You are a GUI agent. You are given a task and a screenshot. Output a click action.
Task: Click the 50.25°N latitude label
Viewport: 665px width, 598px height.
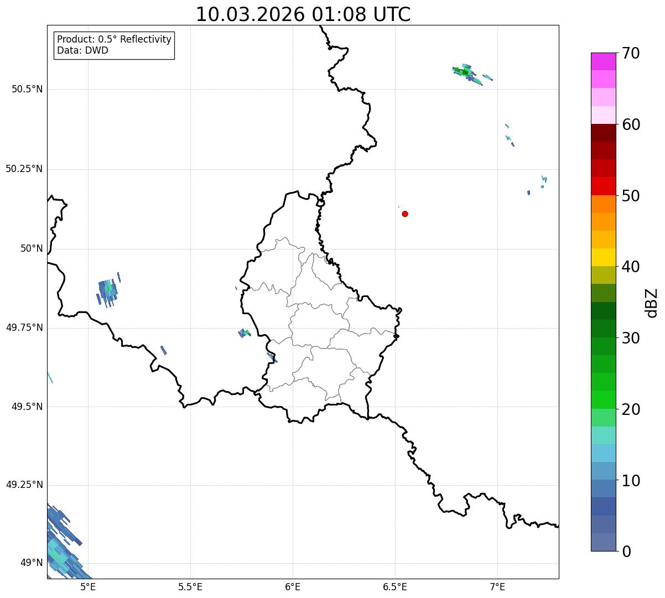(x=24, y=169)
